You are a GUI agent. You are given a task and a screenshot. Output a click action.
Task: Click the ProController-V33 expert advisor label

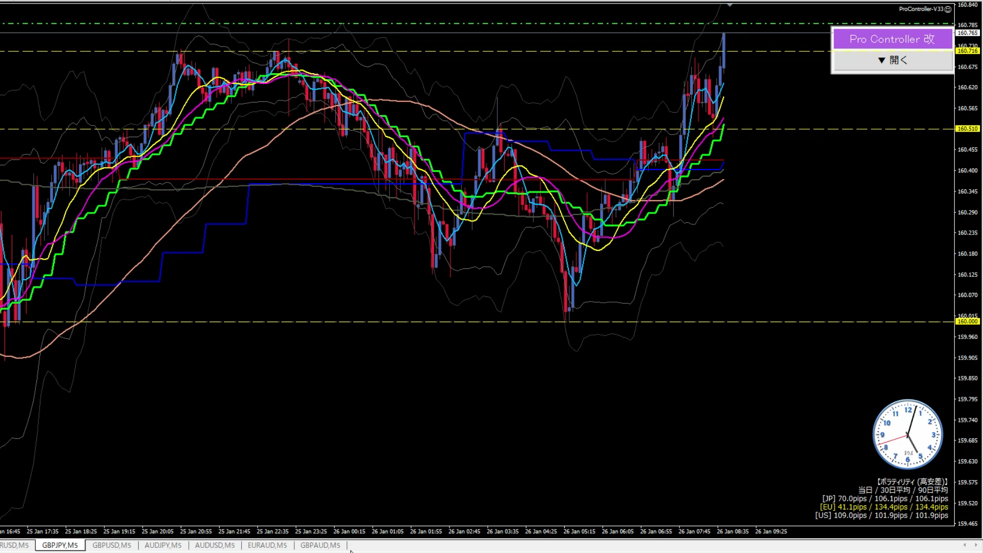tap(921, 9)
